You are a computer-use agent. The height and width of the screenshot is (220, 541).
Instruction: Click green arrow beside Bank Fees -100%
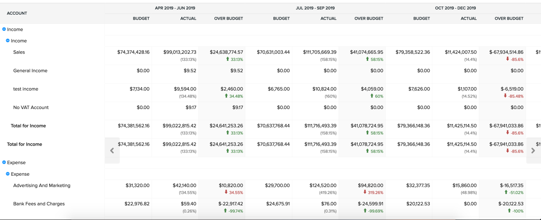click(509, 211)
